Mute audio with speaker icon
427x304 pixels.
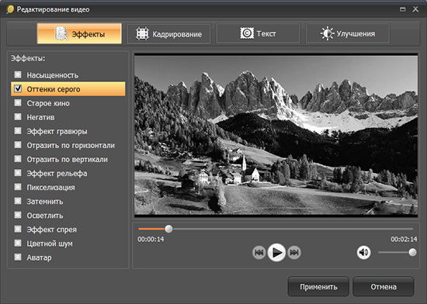click(x=363, y=253)
